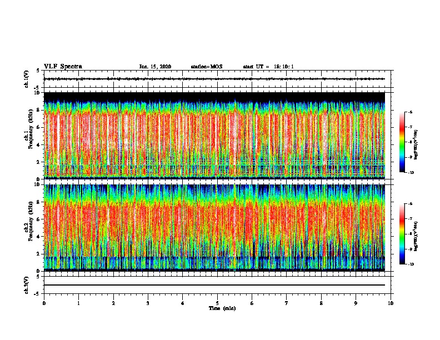
Task: Click the 'station=MOS' label
Action: click(x=207, y=67)
